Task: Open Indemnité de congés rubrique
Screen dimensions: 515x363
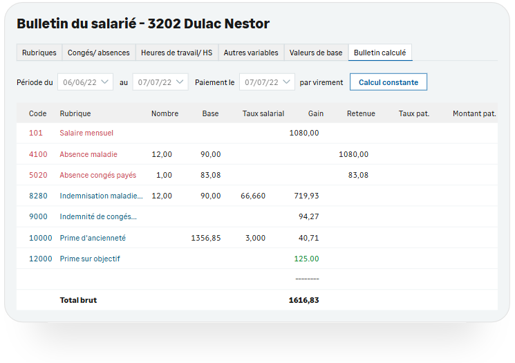Action: pyautogui.click(x=98, y=216)
